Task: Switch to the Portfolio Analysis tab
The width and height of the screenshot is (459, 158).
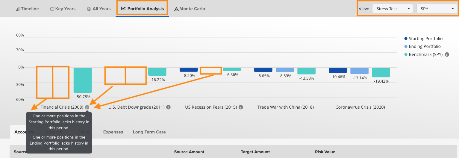Action: pyautogui.click(x=142, y=9)
